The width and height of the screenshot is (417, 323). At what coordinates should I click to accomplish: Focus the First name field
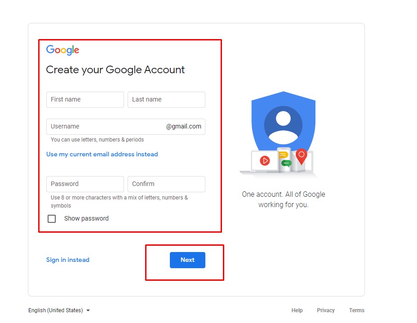pos(85,100)
